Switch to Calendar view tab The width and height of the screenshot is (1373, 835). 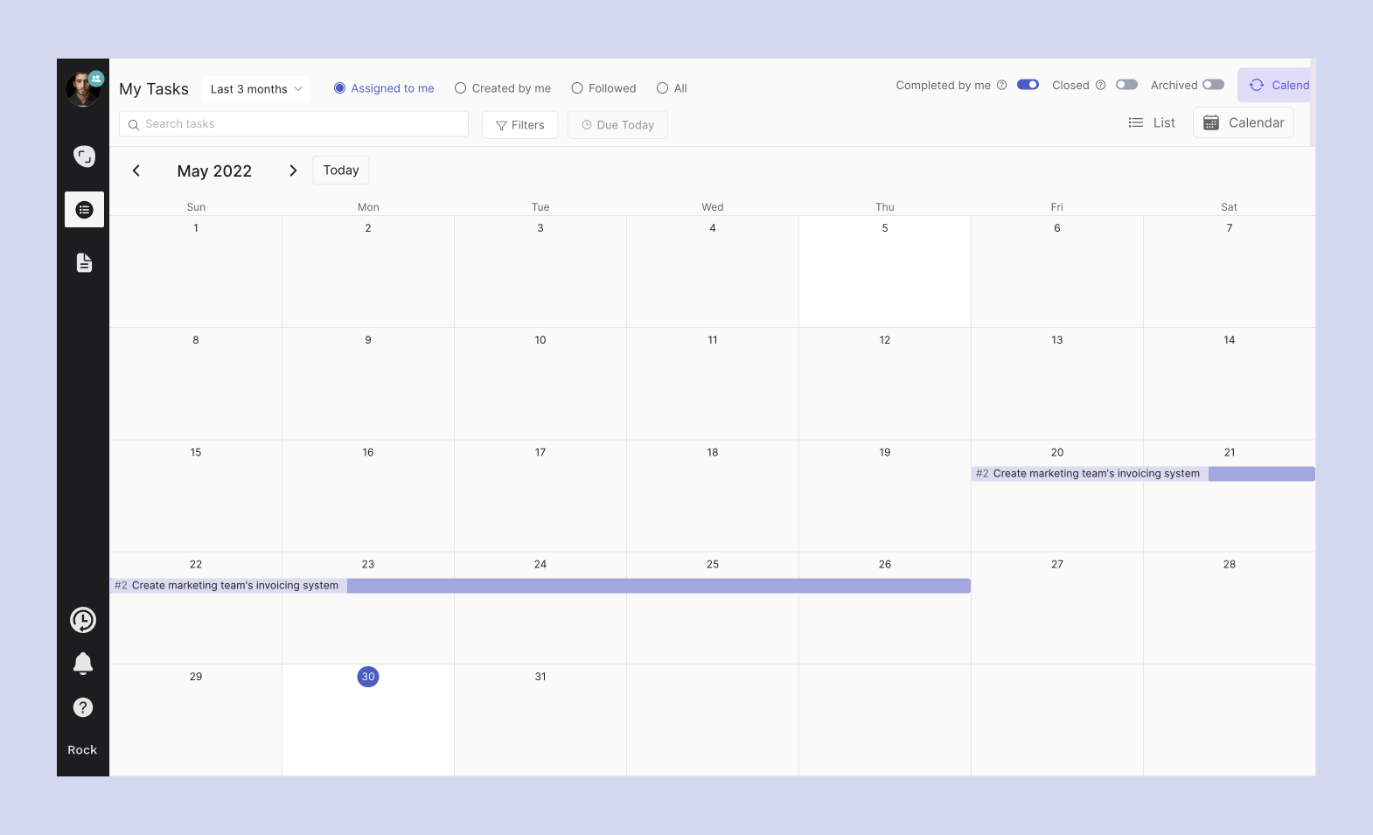[1244, 123]
